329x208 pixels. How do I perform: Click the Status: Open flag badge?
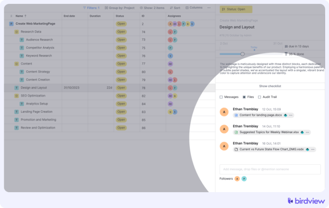tap(236, 9)
